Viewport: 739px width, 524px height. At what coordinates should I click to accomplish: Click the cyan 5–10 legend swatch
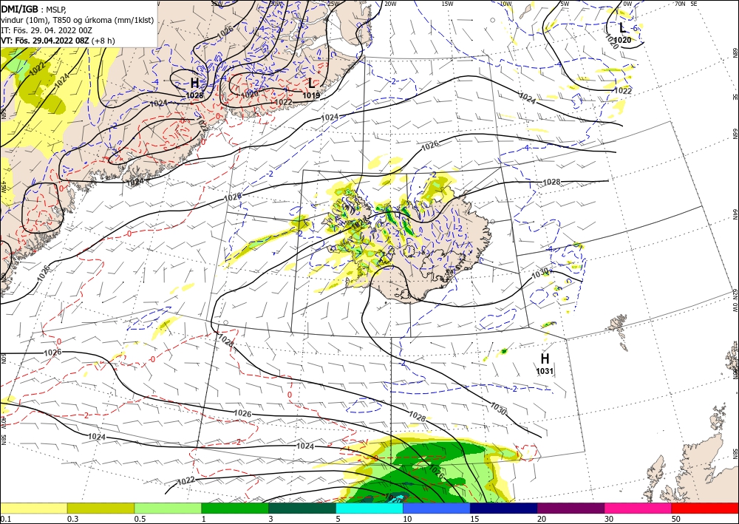(369, 508)
